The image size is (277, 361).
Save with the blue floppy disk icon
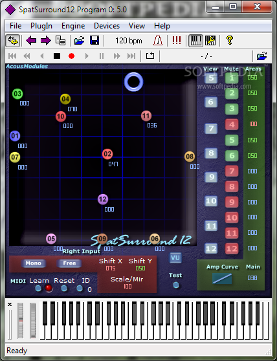(94, 41)
